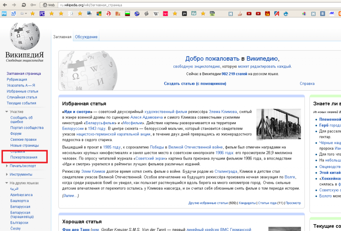Click the browser Forward arrow button

click(14, 5)
